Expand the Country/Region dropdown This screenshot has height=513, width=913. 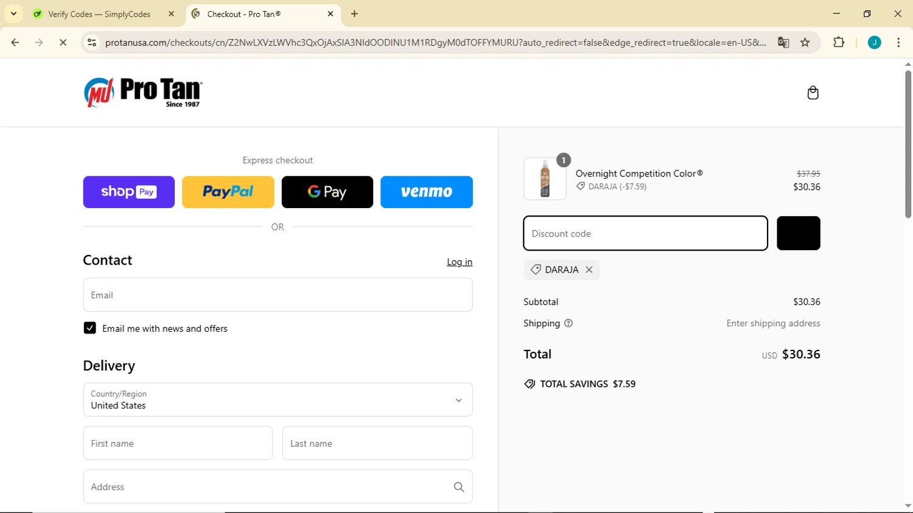pos(278,400)
